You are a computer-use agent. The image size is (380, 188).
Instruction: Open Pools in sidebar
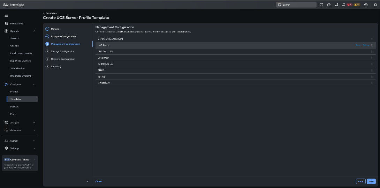13,114
